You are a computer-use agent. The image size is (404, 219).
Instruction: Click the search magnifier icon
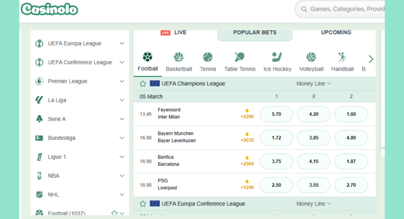pos(304,9)
